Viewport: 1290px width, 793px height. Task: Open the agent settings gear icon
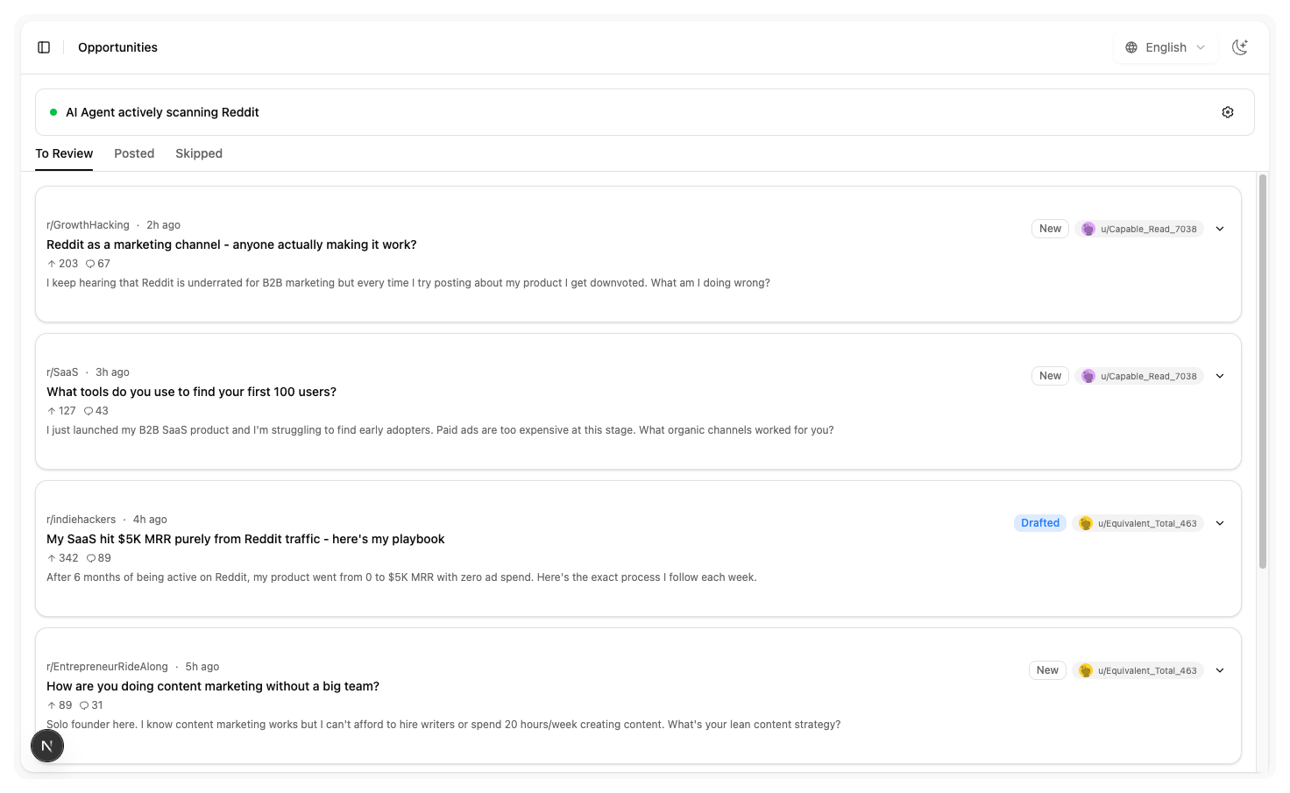pos(1227,112)
